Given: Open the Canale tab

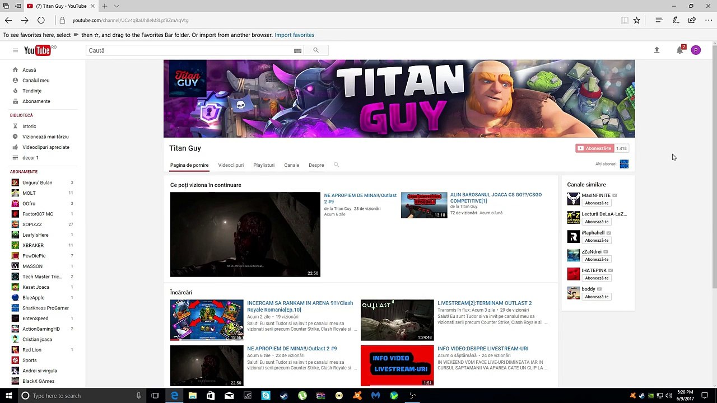Looking at the screenshot, I should [291, 165].
